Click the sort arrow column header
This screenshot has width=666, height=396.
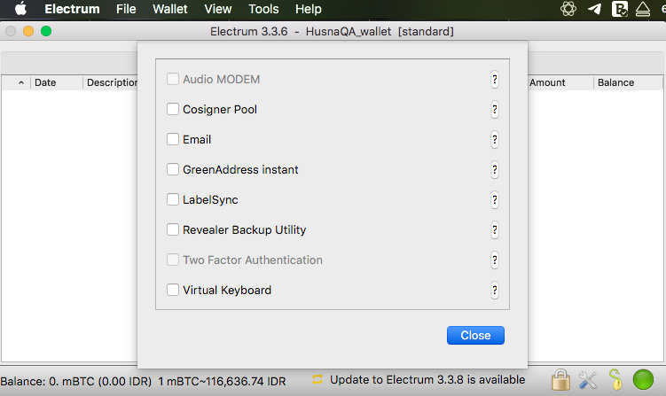tap(20, 82)
